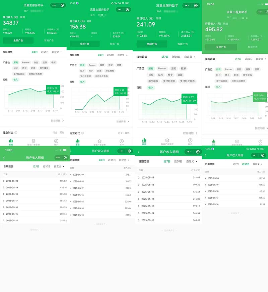Viewport: 268px width, 292px height.
Task: Open the 数据明细 link under the 348.17 chart
Action: pyautogui.click(x=57, y=120)
